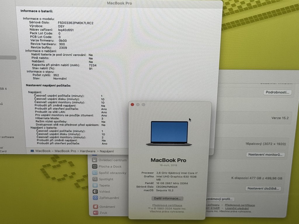
Task: Click Procesor 2,6 GHz Intel Core i7 line
Action: pos(169,173)
